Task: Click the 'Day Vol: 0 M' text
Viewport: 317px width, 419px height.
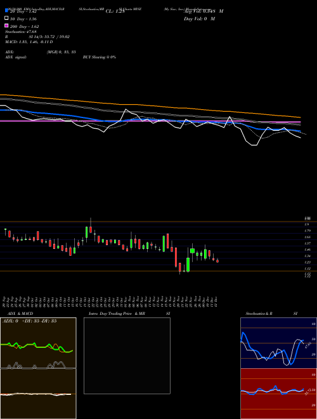Action: pos(199,18)
